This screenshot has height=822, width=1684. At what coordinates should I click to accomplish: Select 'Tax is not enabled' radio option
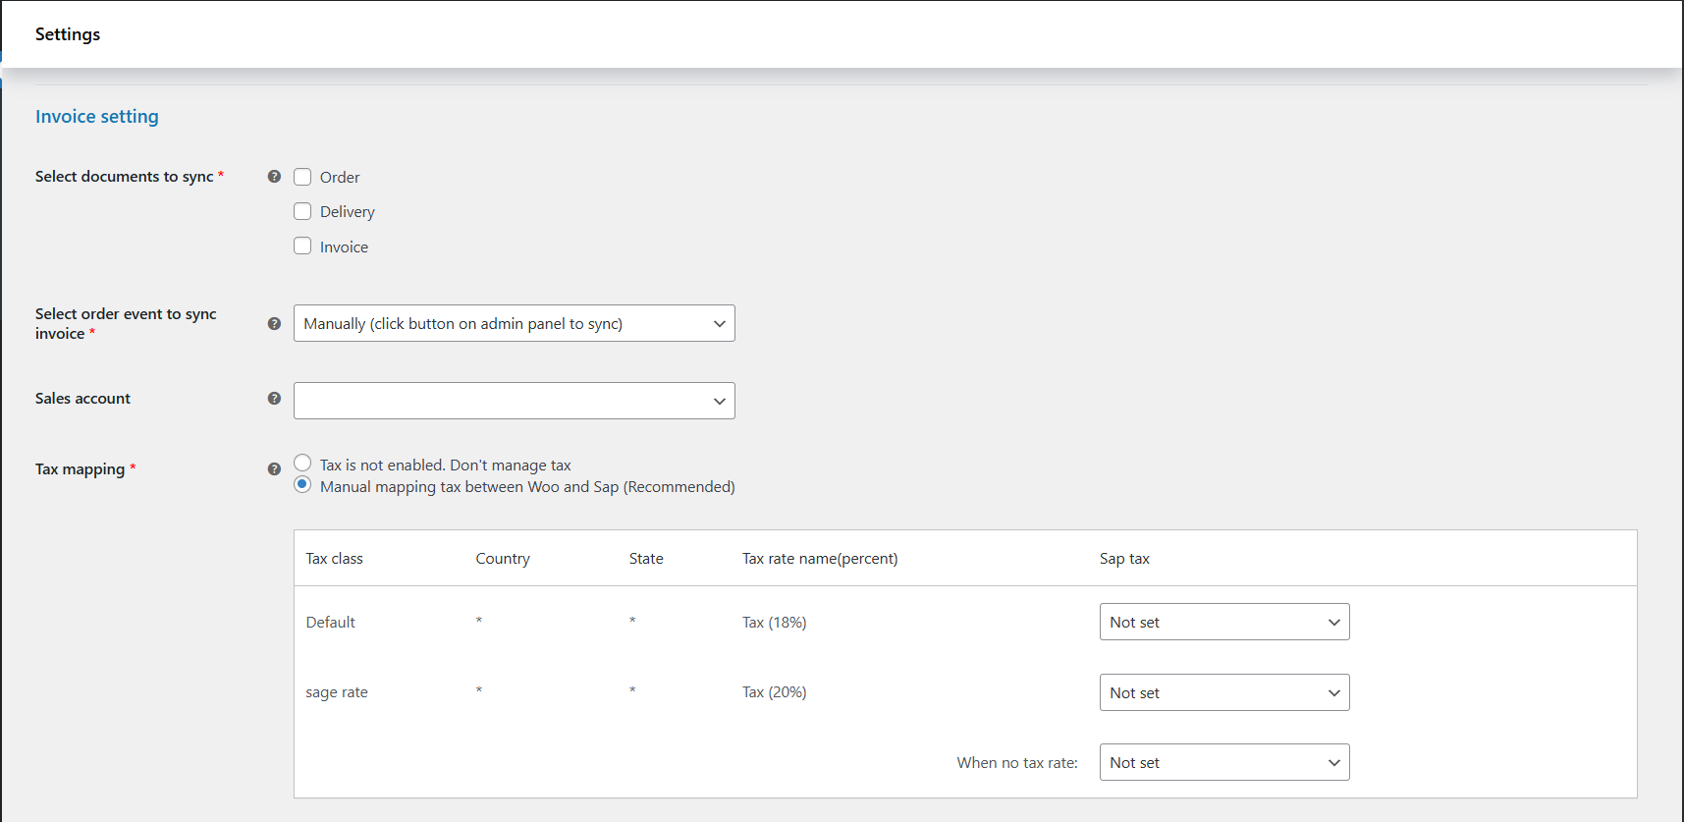[x=302, y=464]
